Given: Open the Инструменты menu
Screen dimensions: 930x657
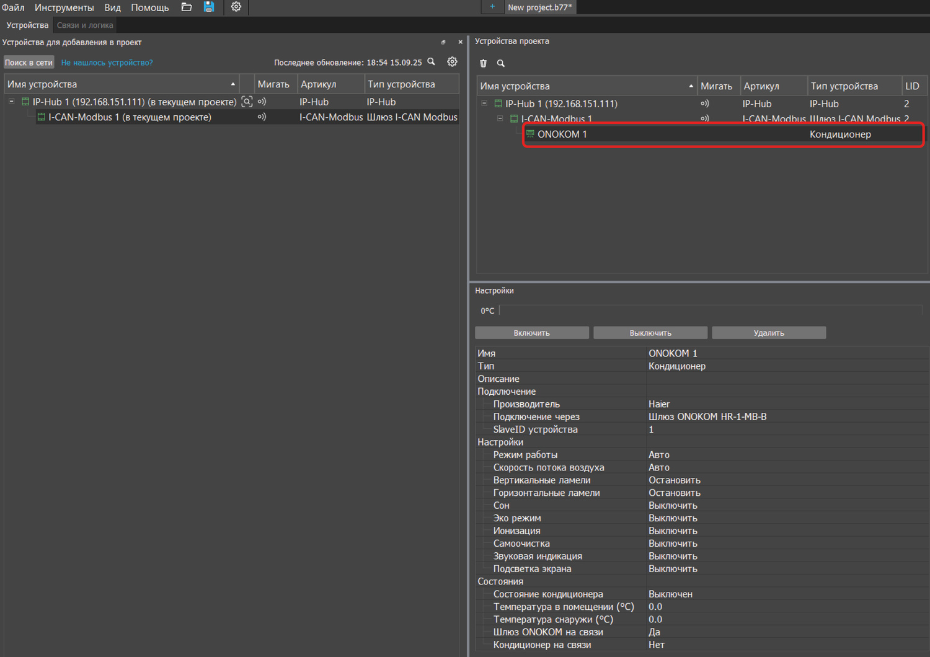Looking at the screenshot, I should tap(64, 7).
